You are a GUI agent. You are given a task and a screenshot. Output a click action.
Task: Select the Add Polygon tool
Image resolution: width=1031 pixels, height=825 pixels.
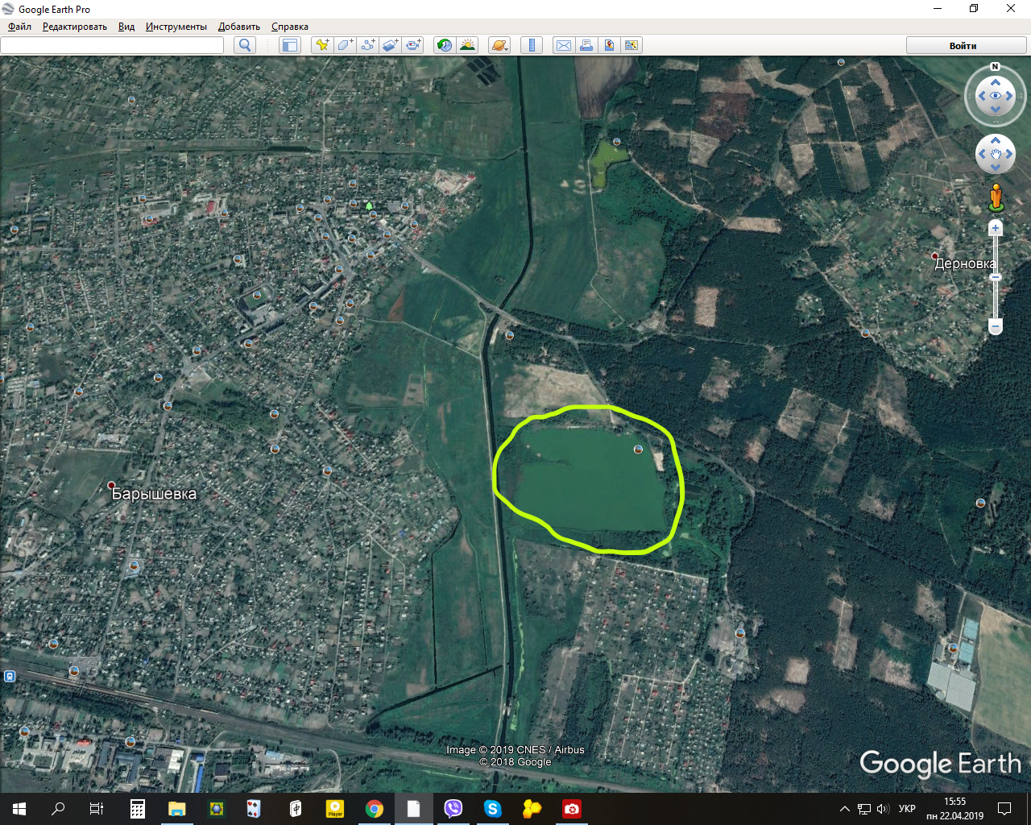click(345, 45)
